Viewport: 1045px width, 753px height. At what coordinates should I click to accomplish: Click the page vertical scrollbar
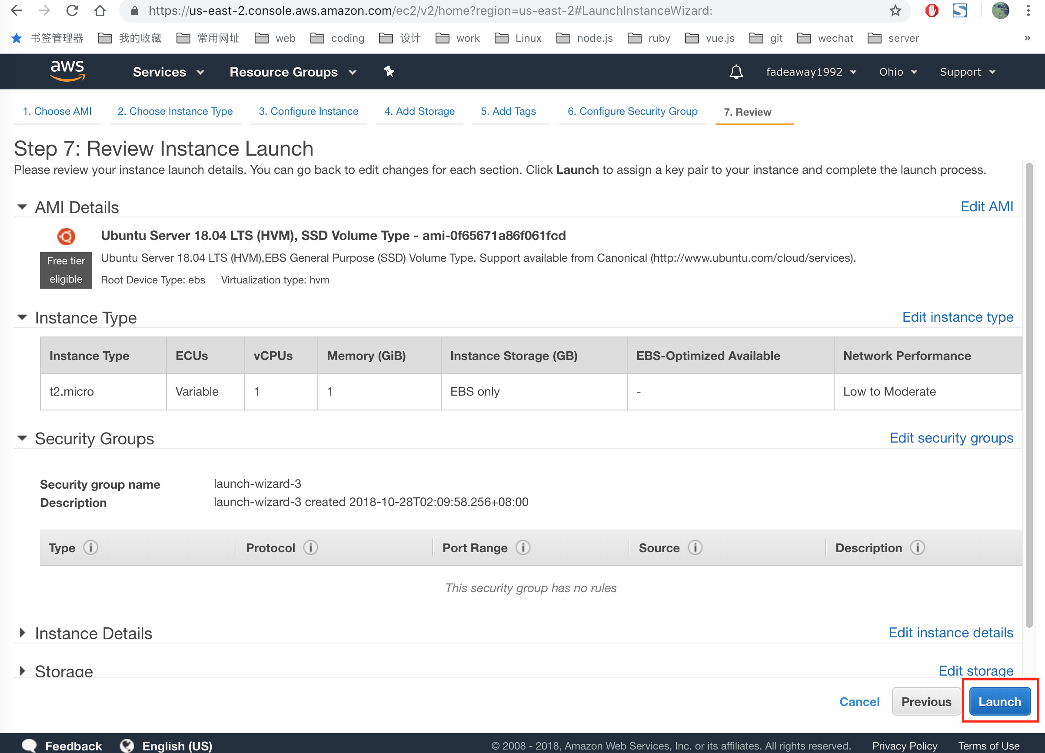point(1029,396)
